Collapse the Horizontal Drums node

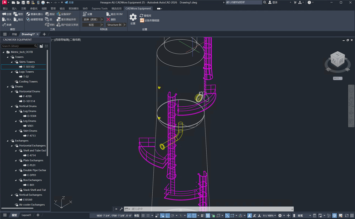(12, 91)
